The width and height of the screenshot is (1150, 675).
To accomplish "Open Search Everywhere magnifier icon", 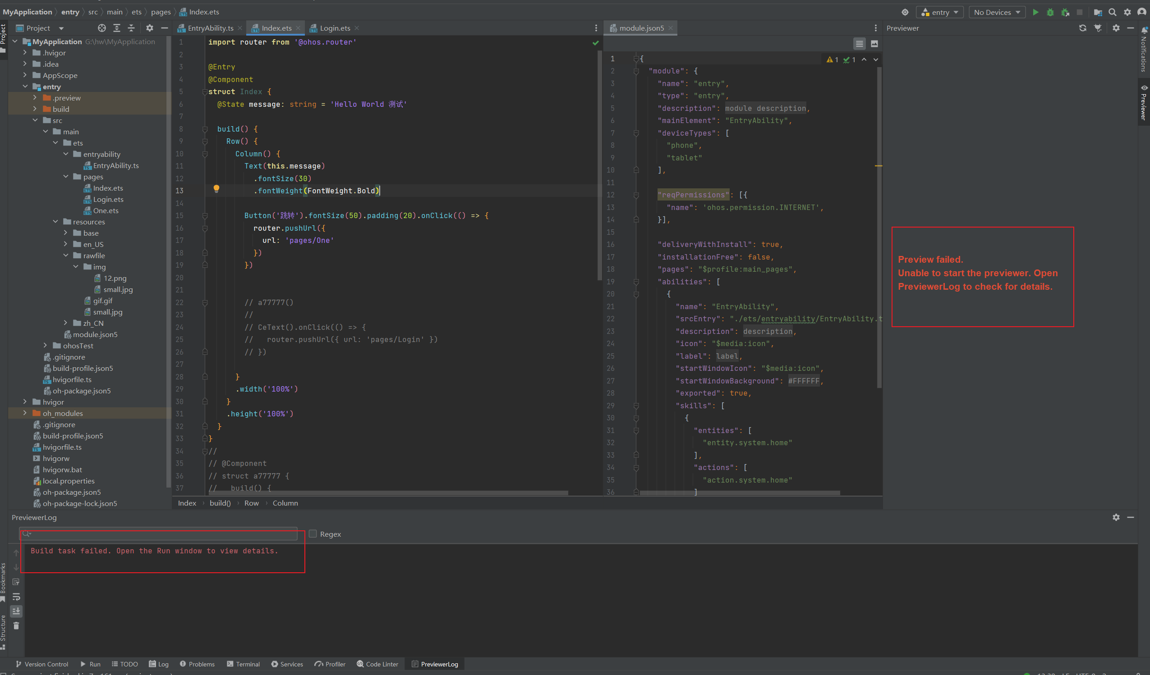I will pyautogui.click(x=1113, y=12).
